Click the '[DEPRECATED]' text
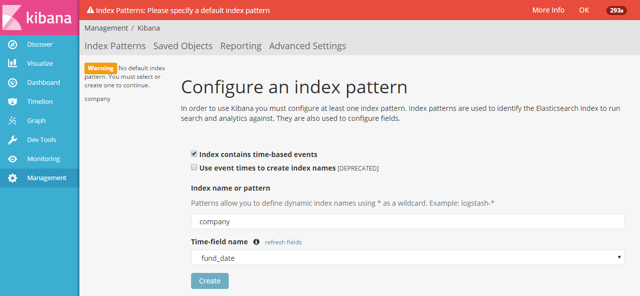The height and width of the screenshot is (296, 640). (358, 169)
